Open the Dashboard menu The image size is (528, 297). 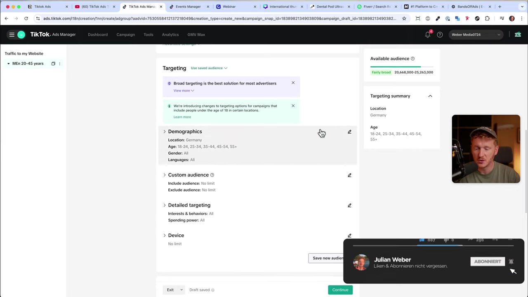pos(98,35)
